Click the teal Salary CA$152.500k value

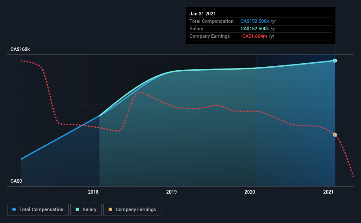(255, 29)
